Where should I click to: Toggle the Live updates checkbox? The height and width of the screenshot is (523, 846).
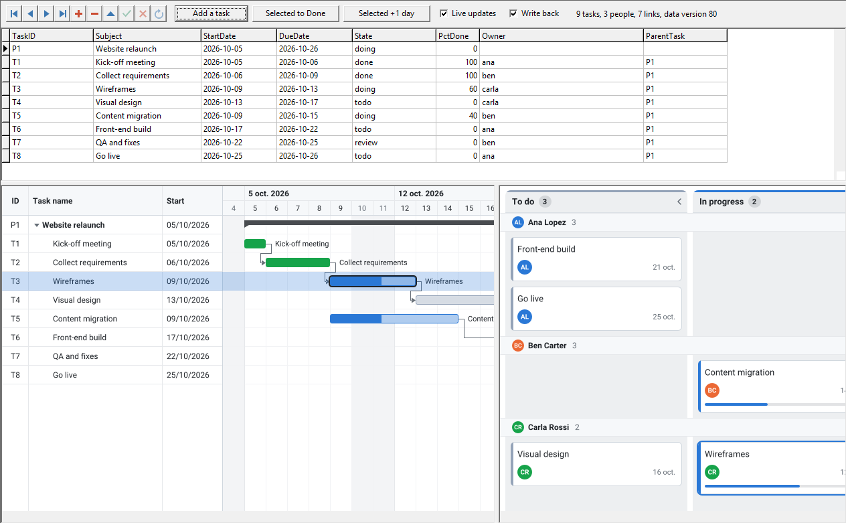coord(444,13)
